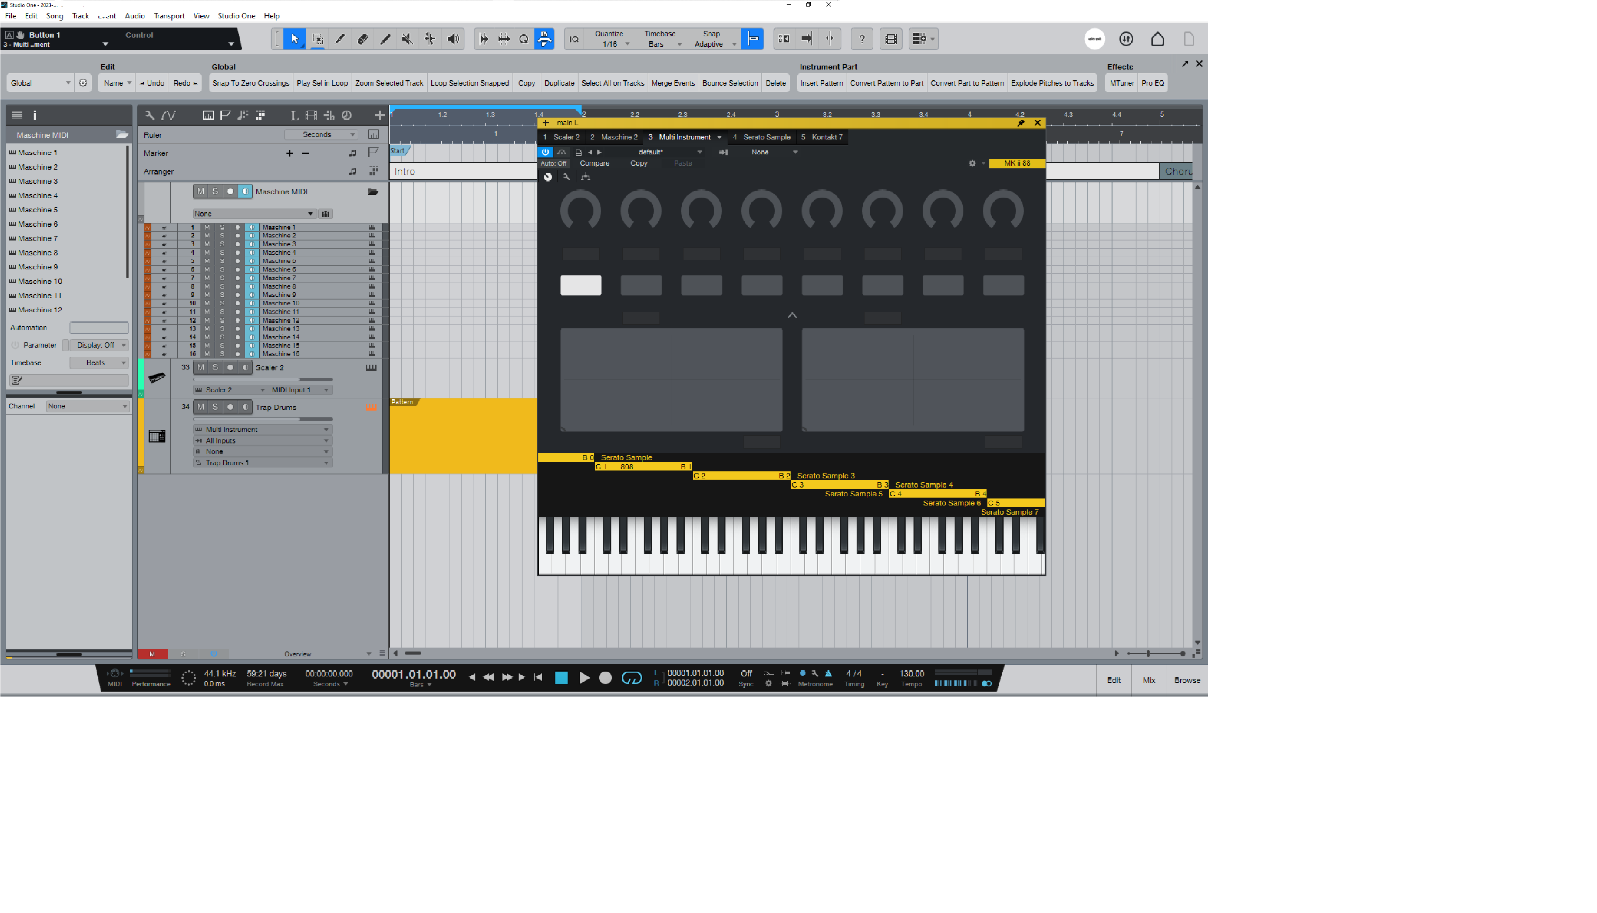Toggle the global Mute button at track list bottom

click(152, 654)
